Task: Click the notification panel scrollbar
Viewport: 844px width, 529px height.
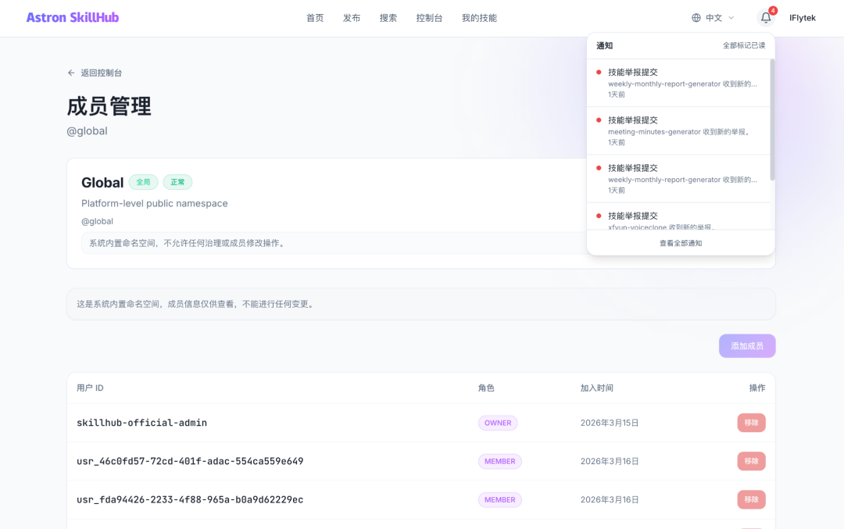Action: [772, 117]
